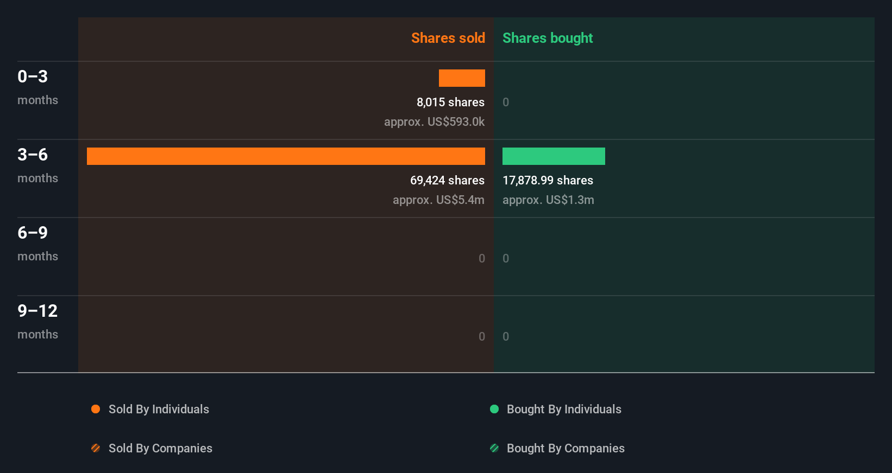Click the Sold By Companies legend label
892x473 pixels.
click(x=160, y=448)
